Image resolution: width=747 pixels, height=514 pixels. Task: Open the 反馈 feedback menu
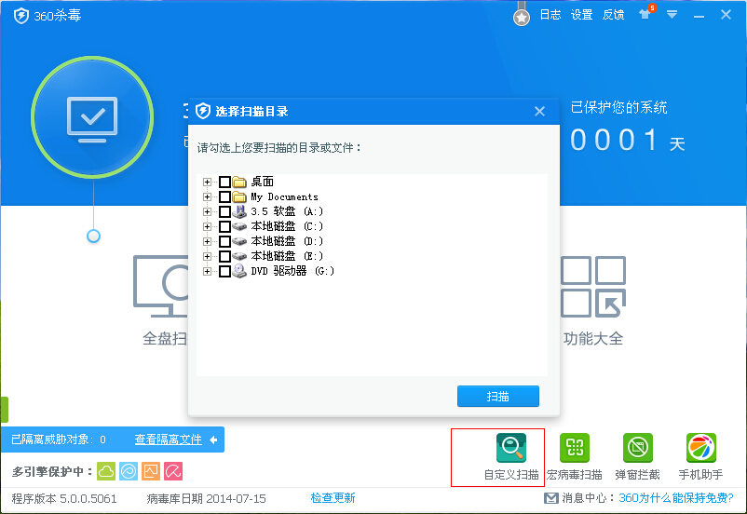pyautogui.click(x=613, y=15)
